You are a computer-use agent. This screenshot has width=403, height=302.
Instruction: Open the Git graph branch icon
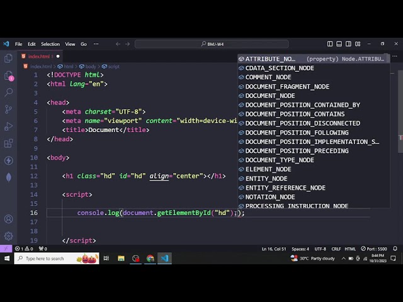click(8, 109)
